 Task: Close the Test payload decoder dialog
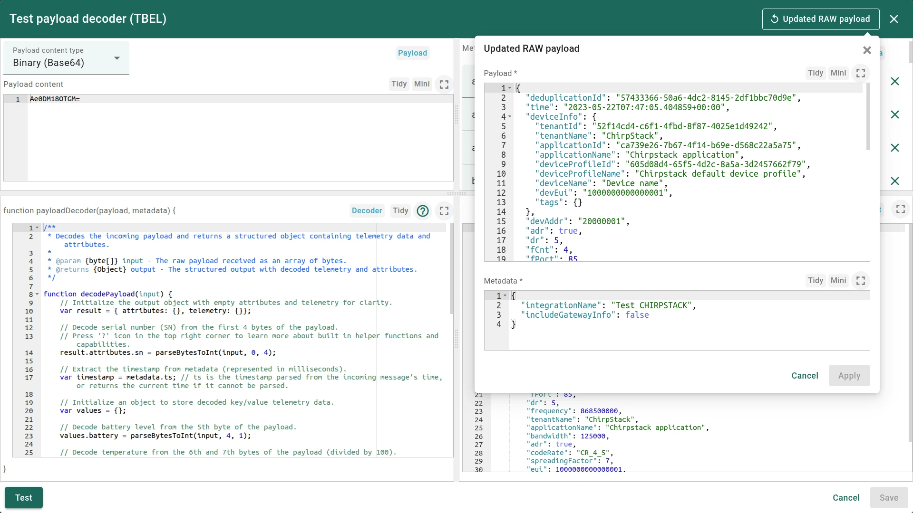coord(894,19)
